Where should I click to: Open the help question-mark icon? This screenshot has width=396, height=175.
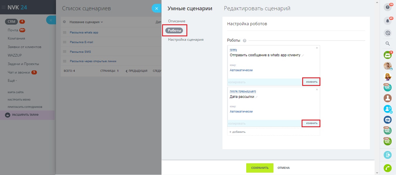[387, 7]
